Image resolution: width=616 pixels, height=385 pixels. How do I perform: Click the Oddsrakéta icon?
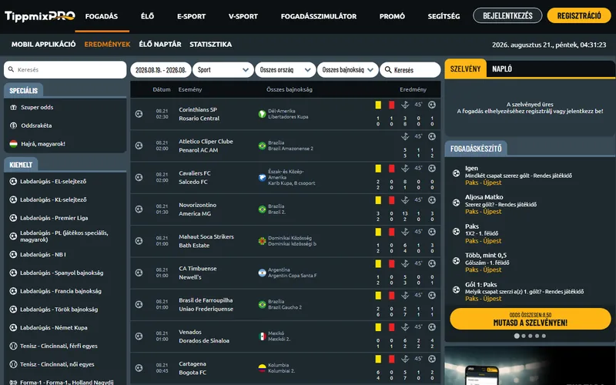point(13,126)
